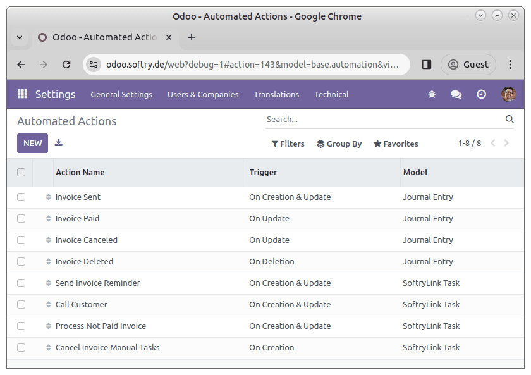Click the On Creation trigger cell
The height and width of the screenshot is (375, 531).
(x=272, y=348)
